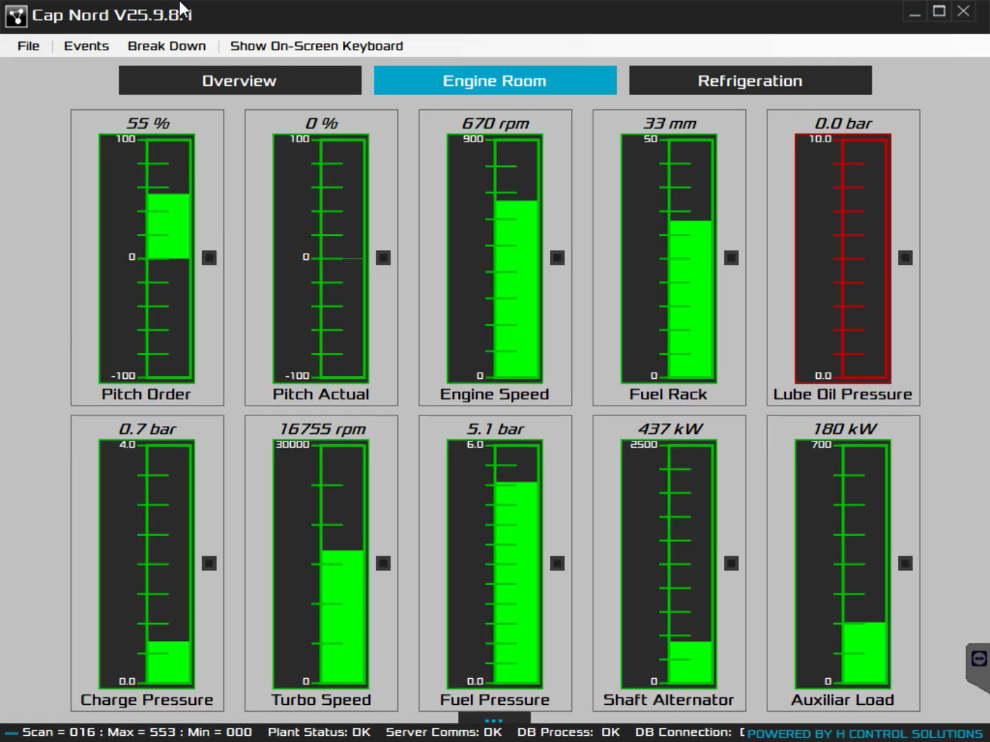Click the Cap Nord application icon in title bar

coord(16,16)
